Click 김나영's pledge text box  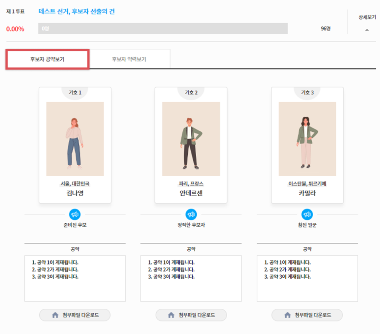pos(75,278)
